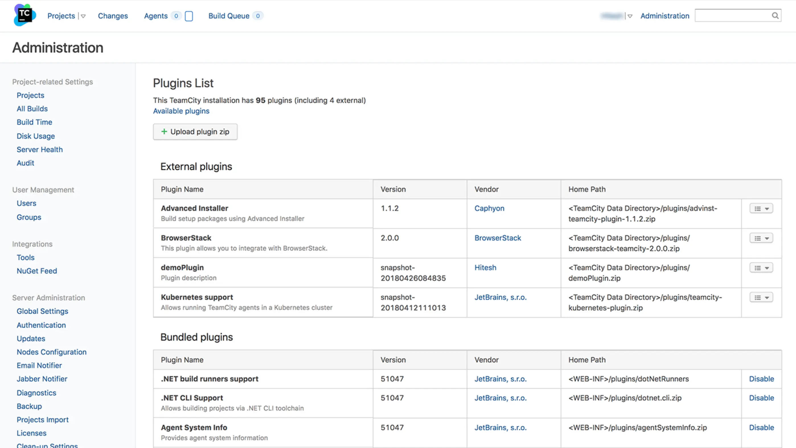Viewport: 796px width, 448px height.
Task: Click the agents status square icon
Action: (189, 16)
